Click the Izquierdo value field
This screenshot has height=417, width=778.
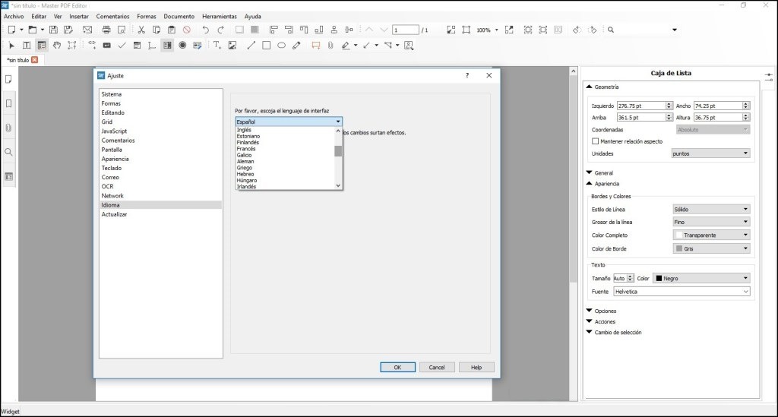pos(641,106)
